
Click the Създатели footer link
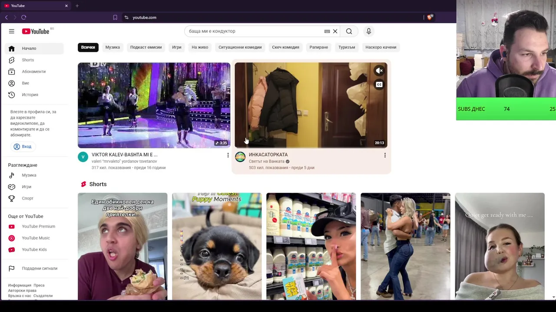[x=43, y=296]
